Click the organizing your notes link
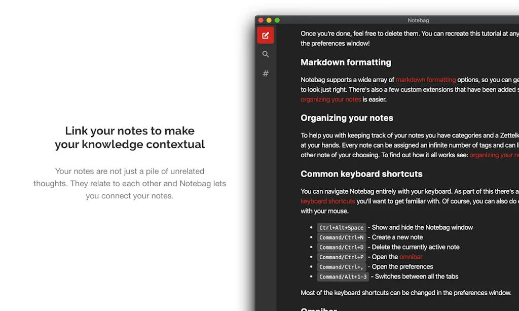Image resolution: width=519 pixels, height=311 pixels. 331,99
